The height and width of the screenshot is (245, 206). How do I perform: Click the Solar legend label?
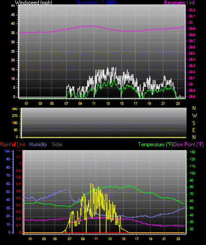57,144
